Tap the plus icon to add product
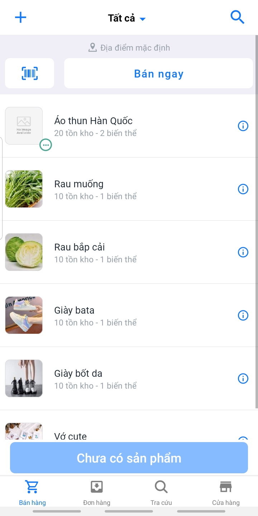The image size is (258, 516). click(20, 18)
